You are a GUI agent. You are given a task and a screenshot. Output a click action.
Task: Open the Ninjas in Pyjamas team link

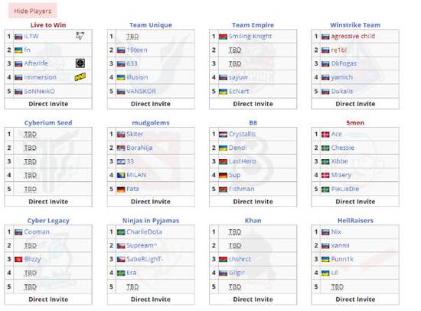(151, 221)
